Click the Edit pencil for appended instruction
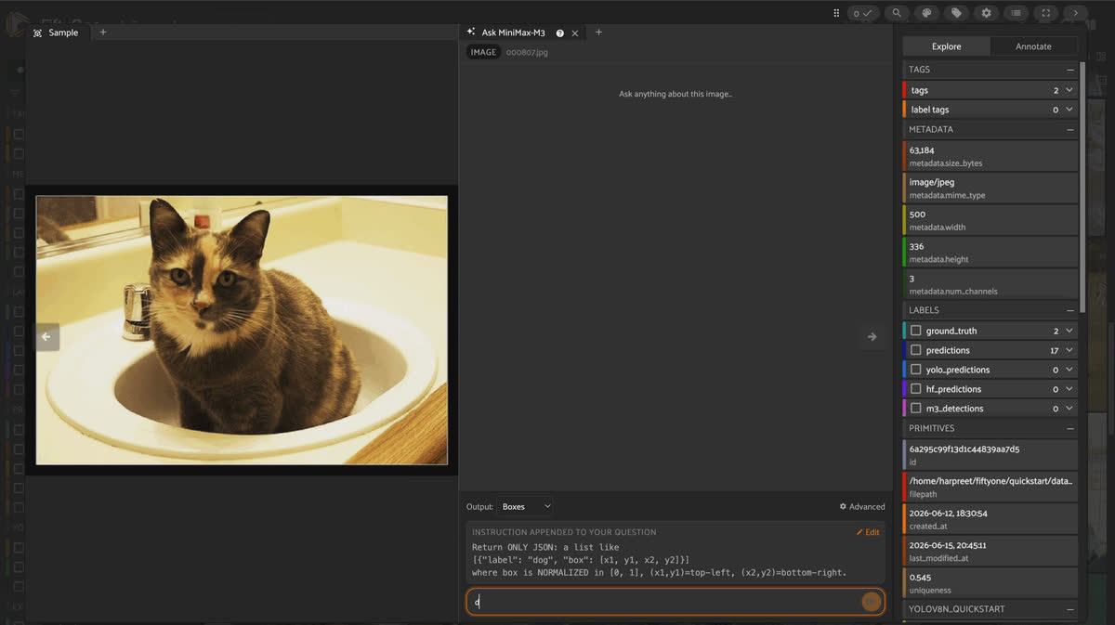1115x625 pixels. click(x=868, y=532)
